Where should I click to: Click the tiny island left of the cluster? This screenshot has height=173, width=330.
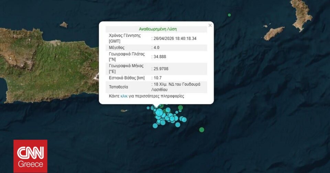(124, 111)
